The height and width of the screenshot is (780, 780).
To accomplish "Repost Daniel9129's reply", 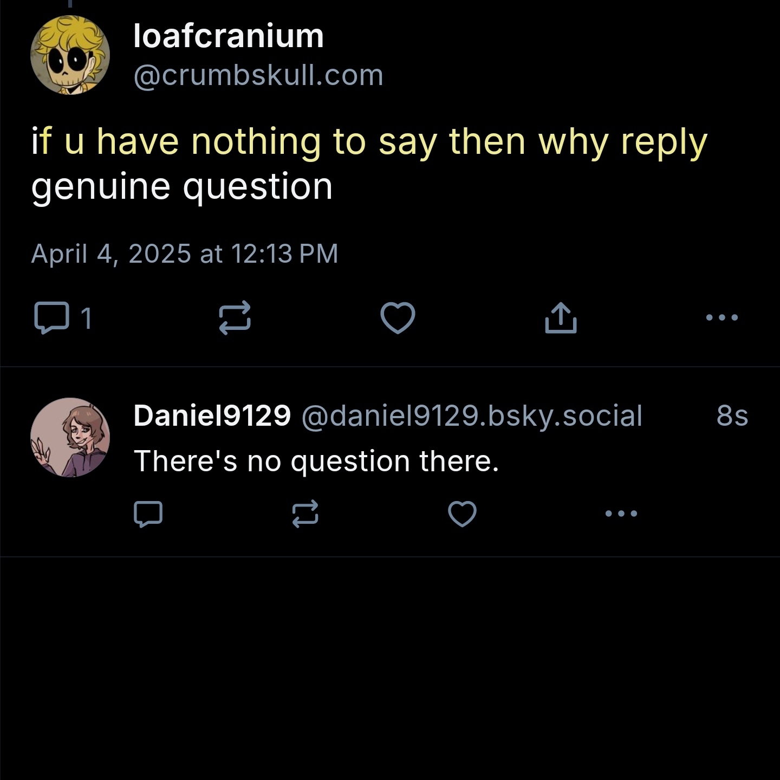I will click(x=305, y=514).
